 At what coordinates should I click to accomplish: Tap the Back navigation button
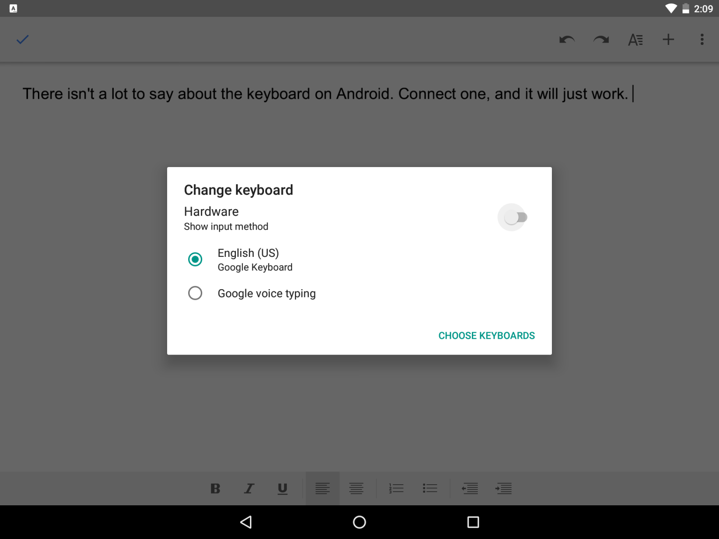pos(246,522)
